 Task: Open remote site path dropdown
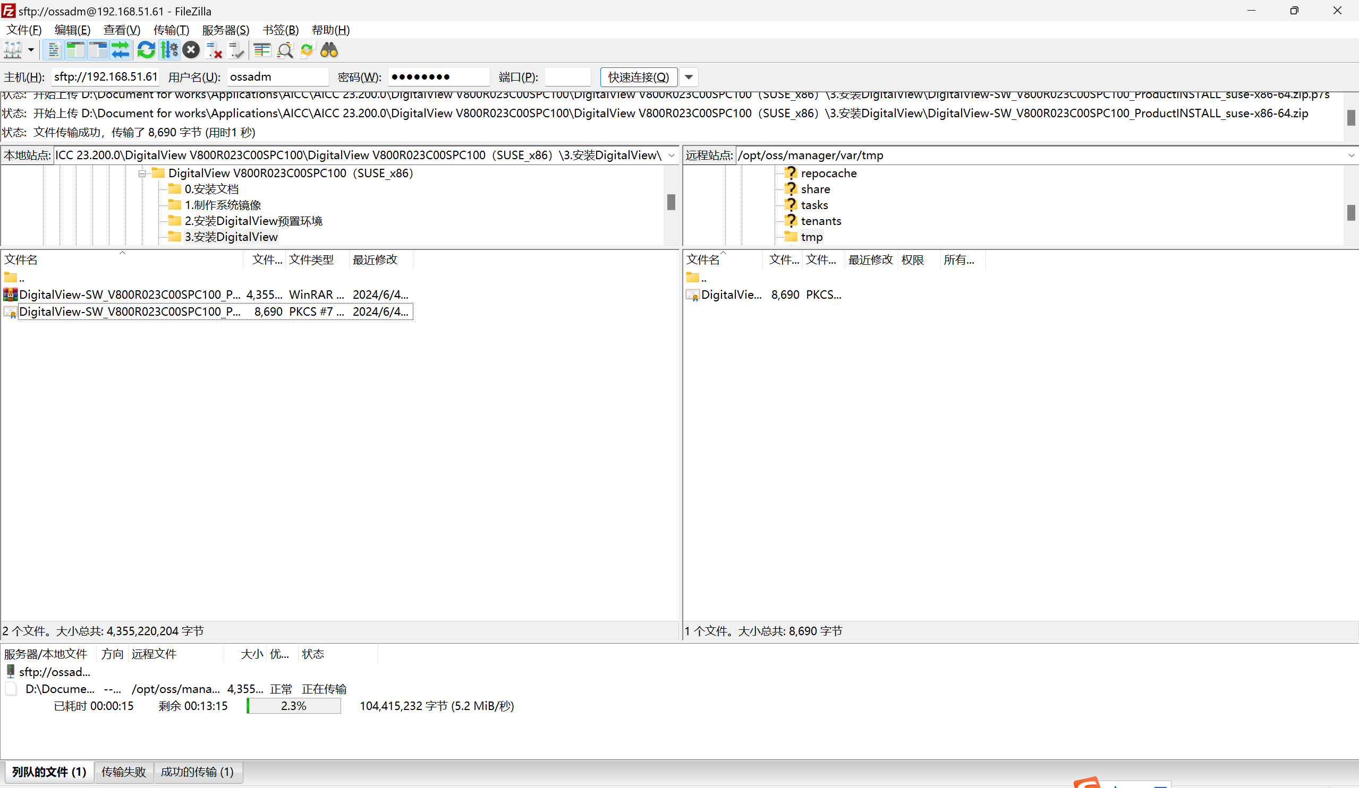[x=1352, y=155]
